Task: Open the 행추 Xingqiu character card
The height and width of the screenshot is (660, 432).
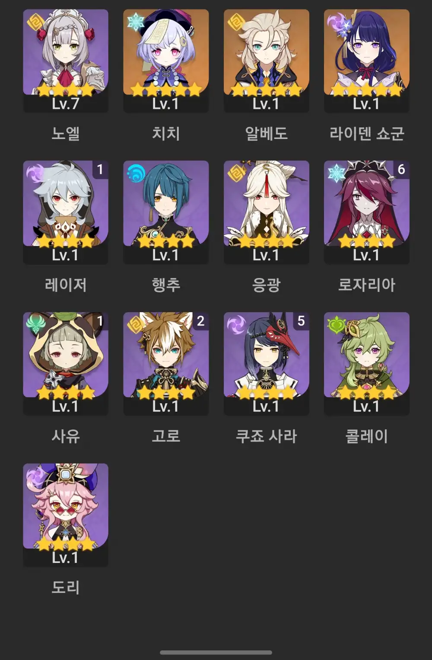Action: [x=166, y=212]
